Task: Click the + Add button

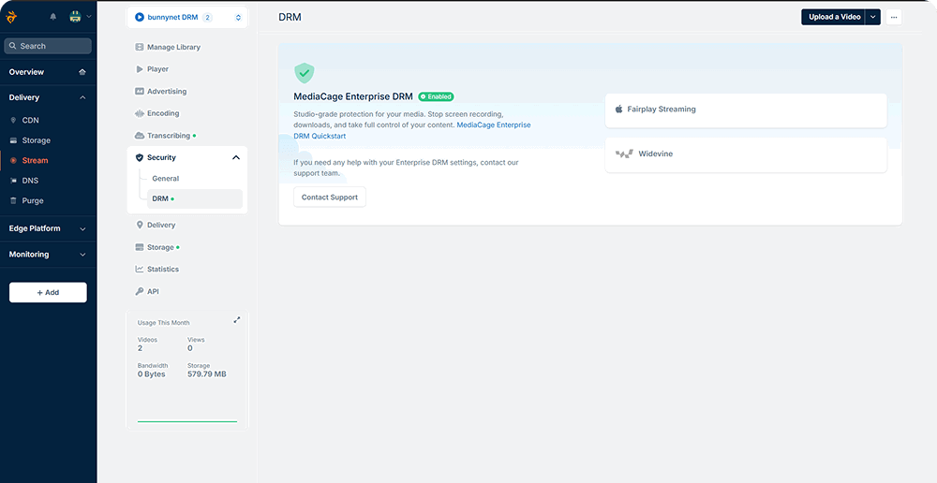Action: coord(48,293)
